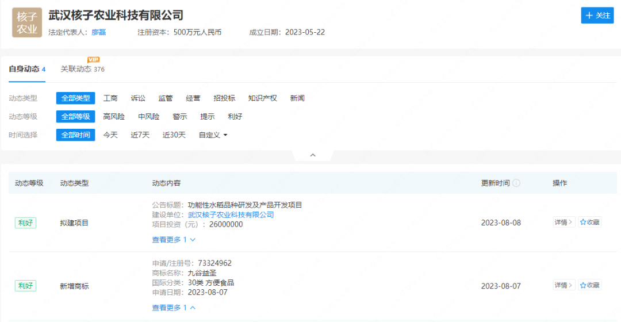Click the 利好 tag in 拟建项目 row
The height and width of the screenshot is (322, 621).
point(25,223)
